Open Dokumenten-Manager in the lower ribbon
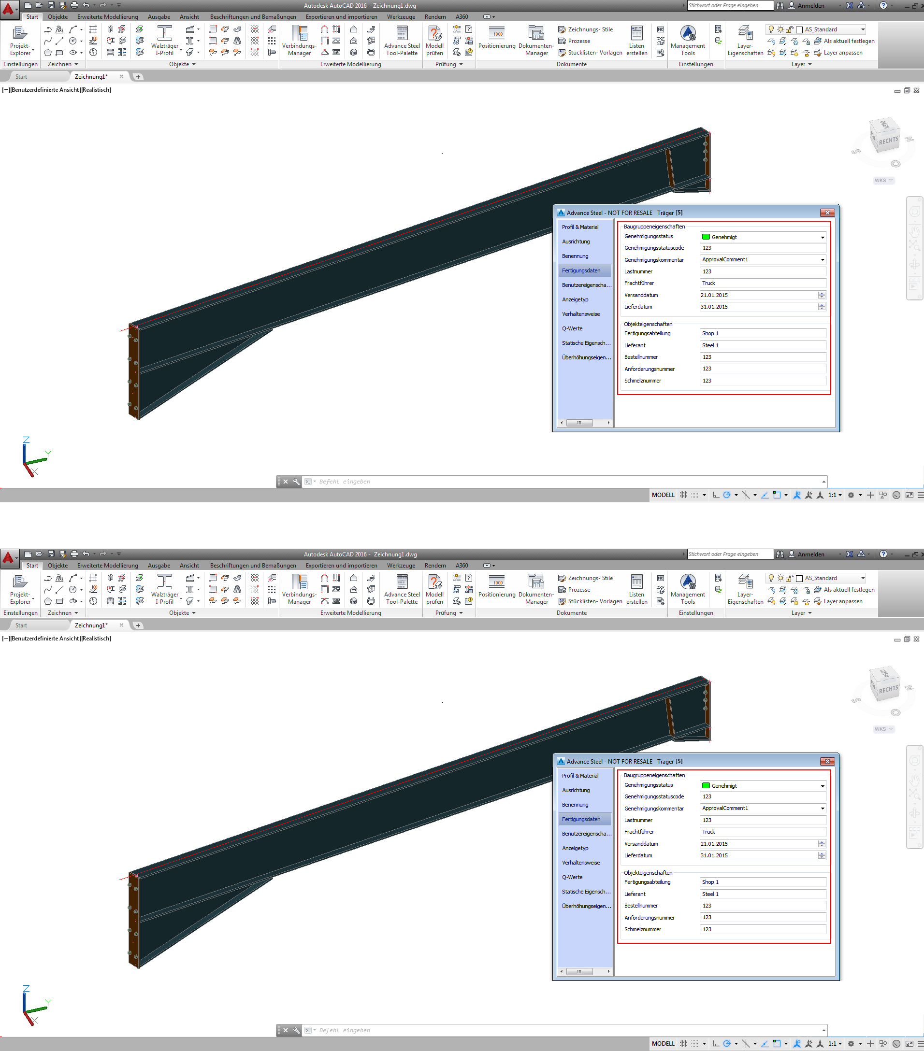Screen dimensions: 924x1051 click(x=536, y=589)
